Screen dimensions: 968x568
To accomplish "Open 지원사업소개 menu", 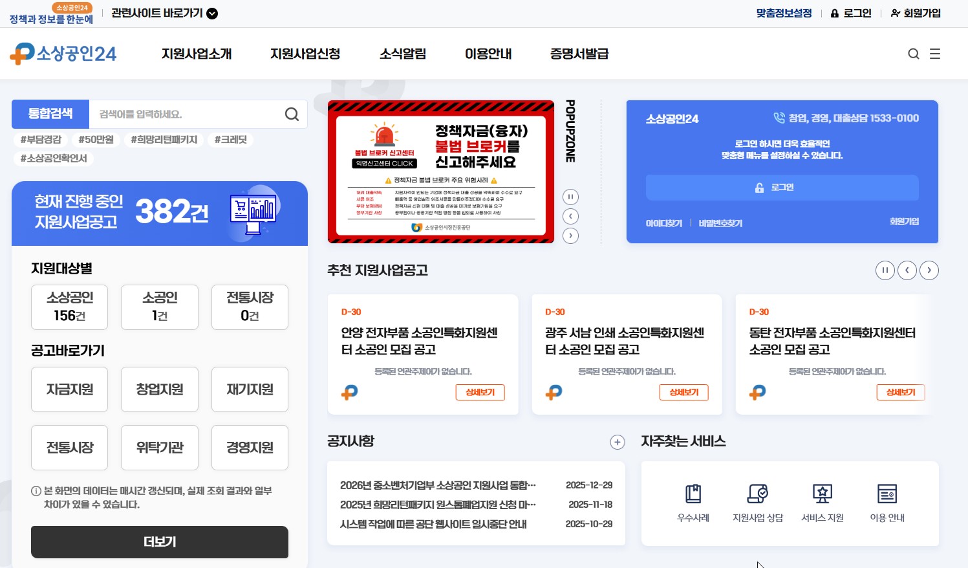I will click(197, 54).
